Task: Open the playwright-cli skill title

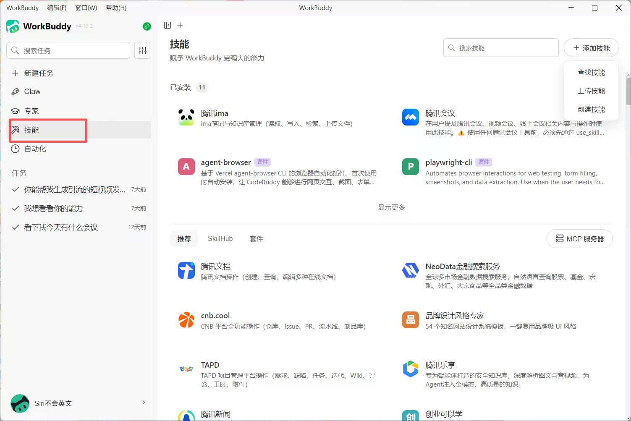Action: pyautogui.click(x=449, y=162)
